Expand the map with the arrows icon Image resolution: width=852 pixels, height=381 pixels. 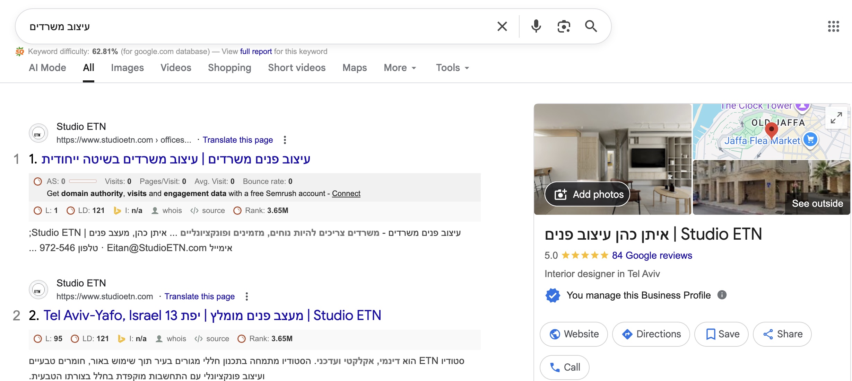click(x=836, y=118)
